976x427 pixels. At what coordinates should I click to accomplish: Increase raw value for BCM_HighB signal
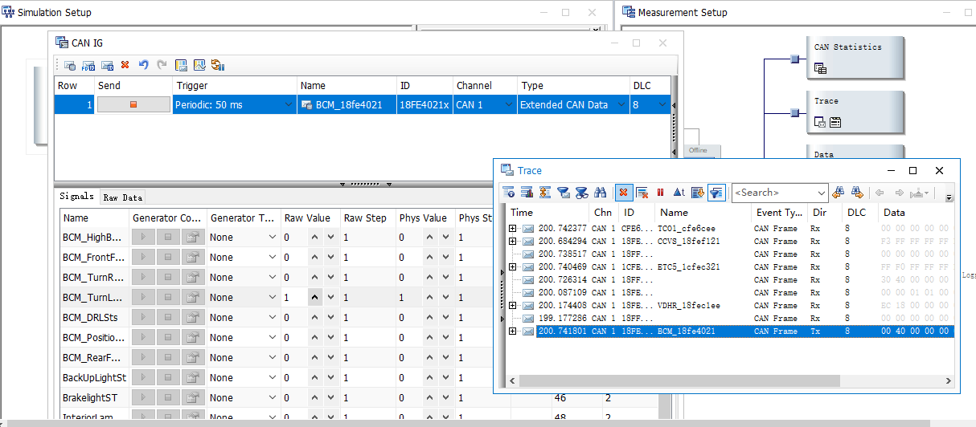tap(315, 238)
